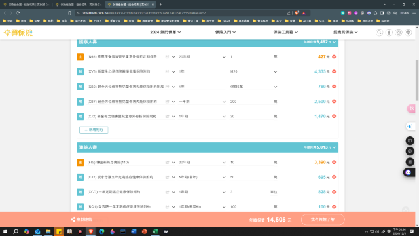419x236 pixels.
Task: Open Excel from the taskbar
Action: 155,231
